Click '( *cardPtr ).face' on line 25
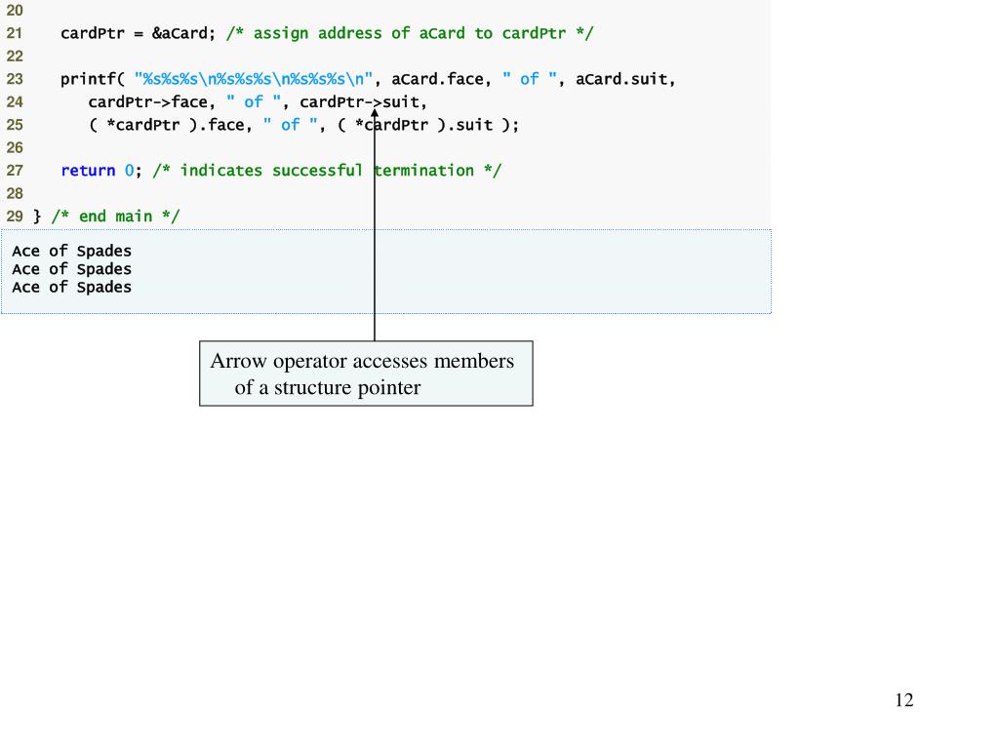 pyautogui.click(x=166, y=125)
